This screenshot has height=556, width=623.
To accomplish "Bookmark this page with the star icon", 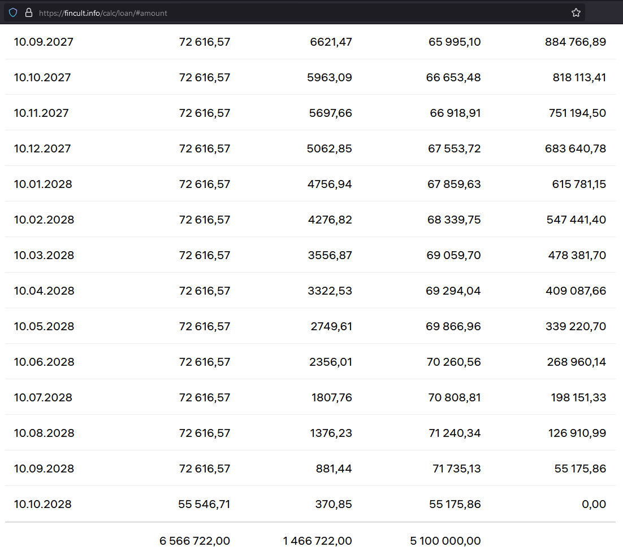I will [x=576, y=12].
